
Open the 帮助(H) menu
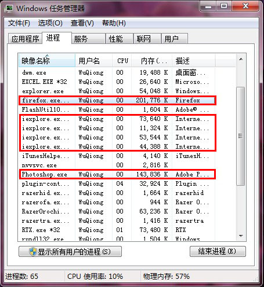[x=114, y=23]
